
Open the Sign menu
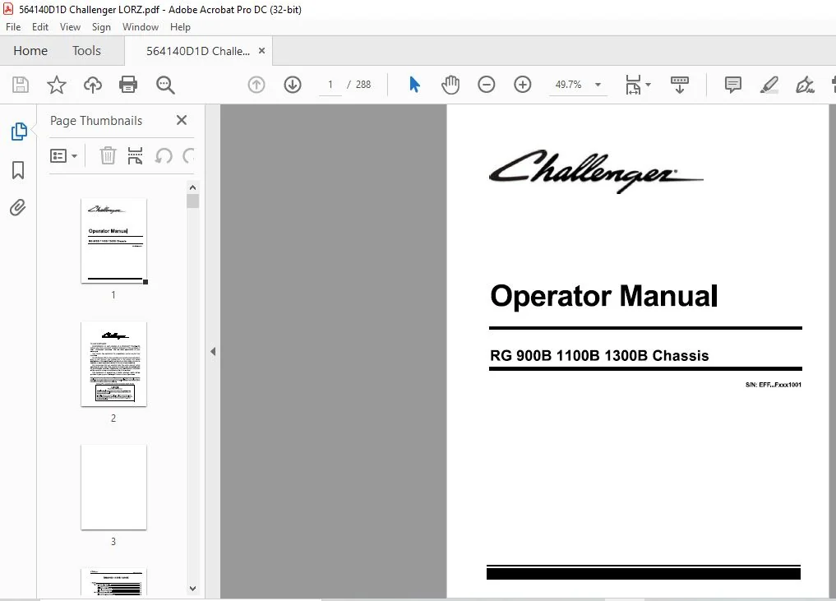pos(101,27)
